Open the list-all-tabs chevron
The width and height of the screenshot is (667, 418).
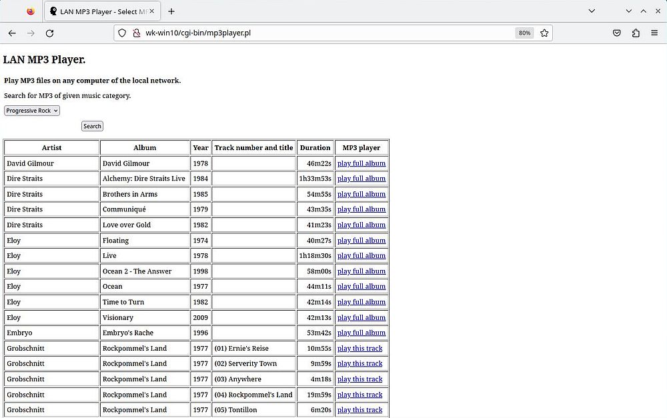click(x=592, y=11)
